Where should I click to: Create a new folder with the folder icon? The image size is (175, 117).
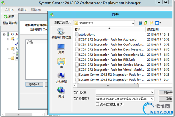pyautogui.click(x=151, y=23)
